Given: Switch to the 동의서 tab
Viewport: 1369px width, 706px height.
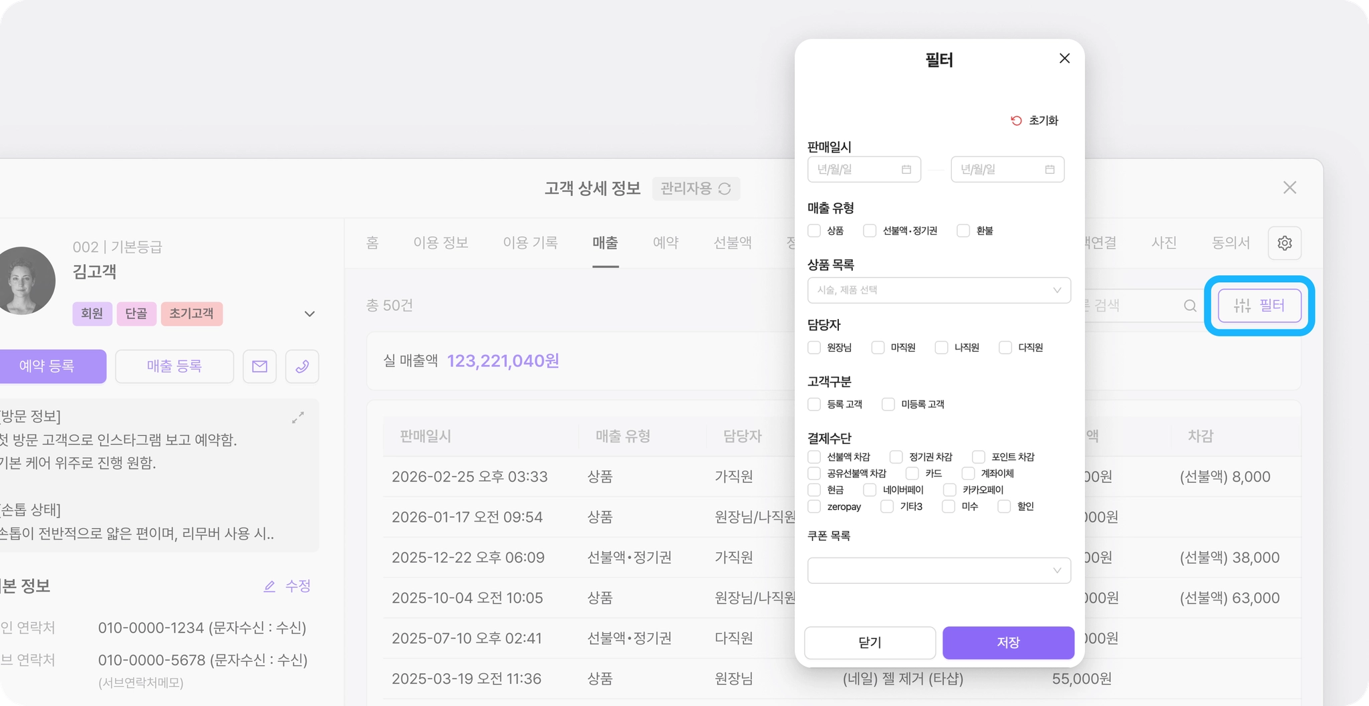Looking at the screenshot, I should point(1231,243).
